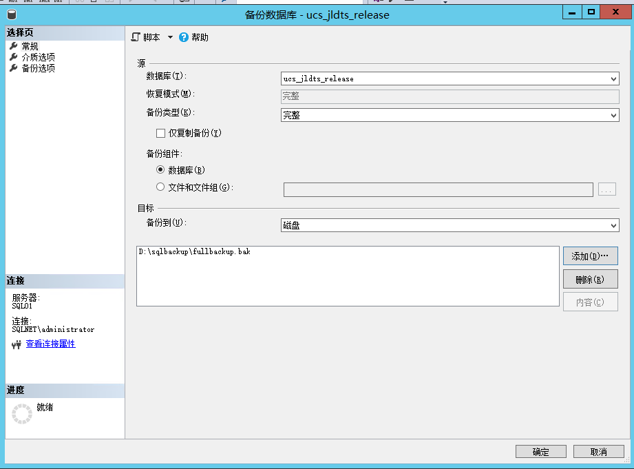Image resolution: width=634 pixels, height=469 pixels.
Task: Click the database icon in title bar
Action: tap(12, 15)
